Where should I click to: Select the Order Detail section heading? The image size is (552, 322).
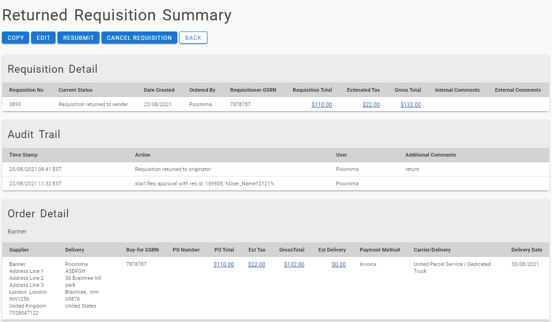point(38,214)
